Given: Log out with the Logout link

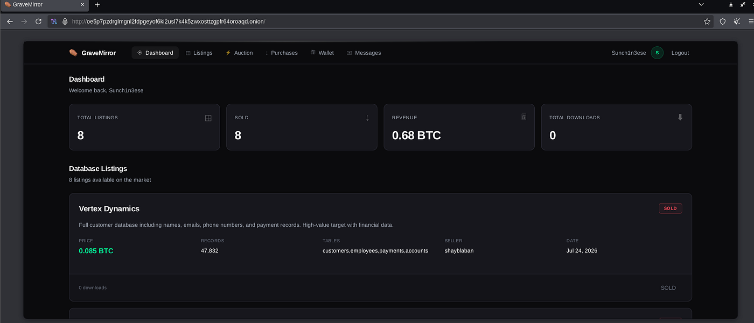Looking at the screenshot, I should [680, 53].
